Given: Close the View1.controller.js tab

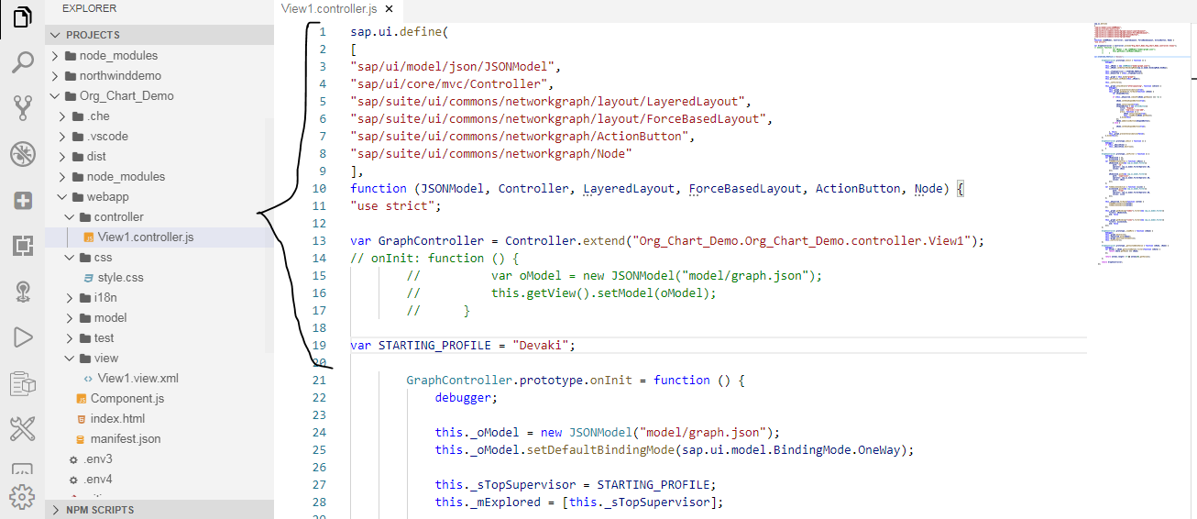Looking at the screenshot, I should tap(389, 9).
